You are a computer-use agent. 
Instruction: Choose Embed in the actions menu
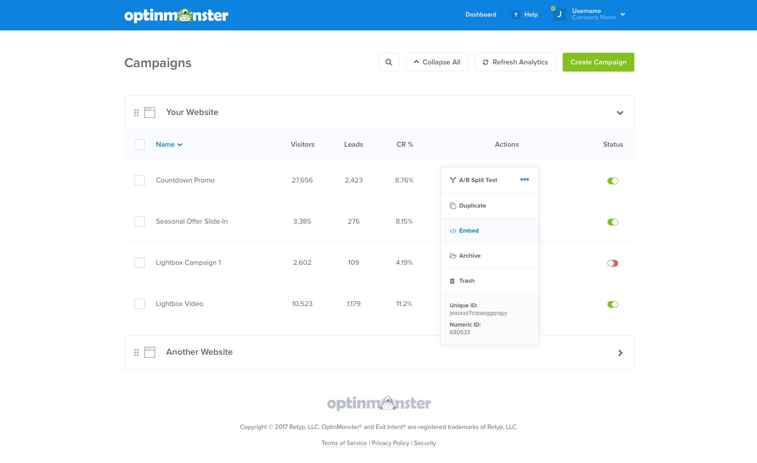click(x=489, y=231)
